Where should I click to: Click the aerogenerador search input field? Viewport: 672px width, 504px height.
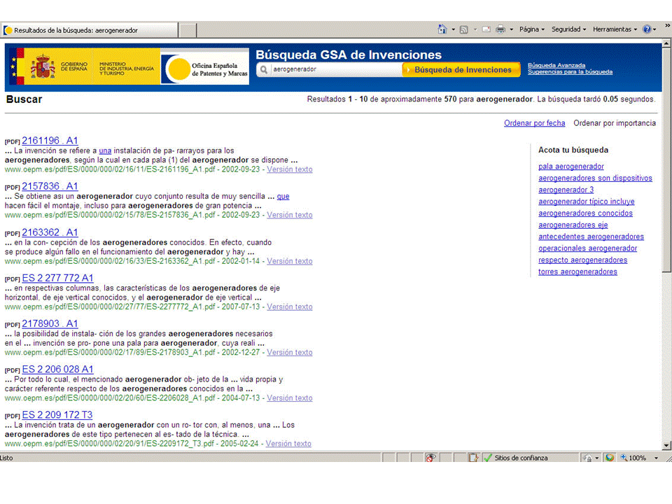click(335, 70)
